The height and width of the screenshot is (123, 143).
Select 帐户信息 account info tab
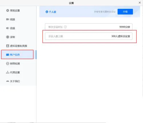[18, 55]
